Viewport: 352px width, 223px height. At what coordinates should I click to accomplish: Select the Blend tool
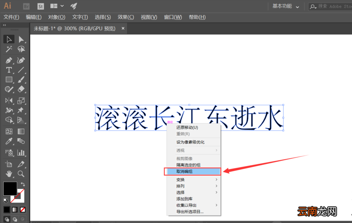tap(21, 141)
